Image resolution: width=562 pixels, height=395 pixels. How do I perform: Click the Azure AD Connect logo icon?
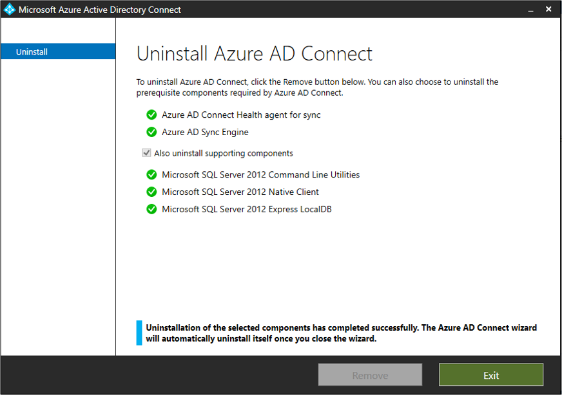tap(9, 10)
